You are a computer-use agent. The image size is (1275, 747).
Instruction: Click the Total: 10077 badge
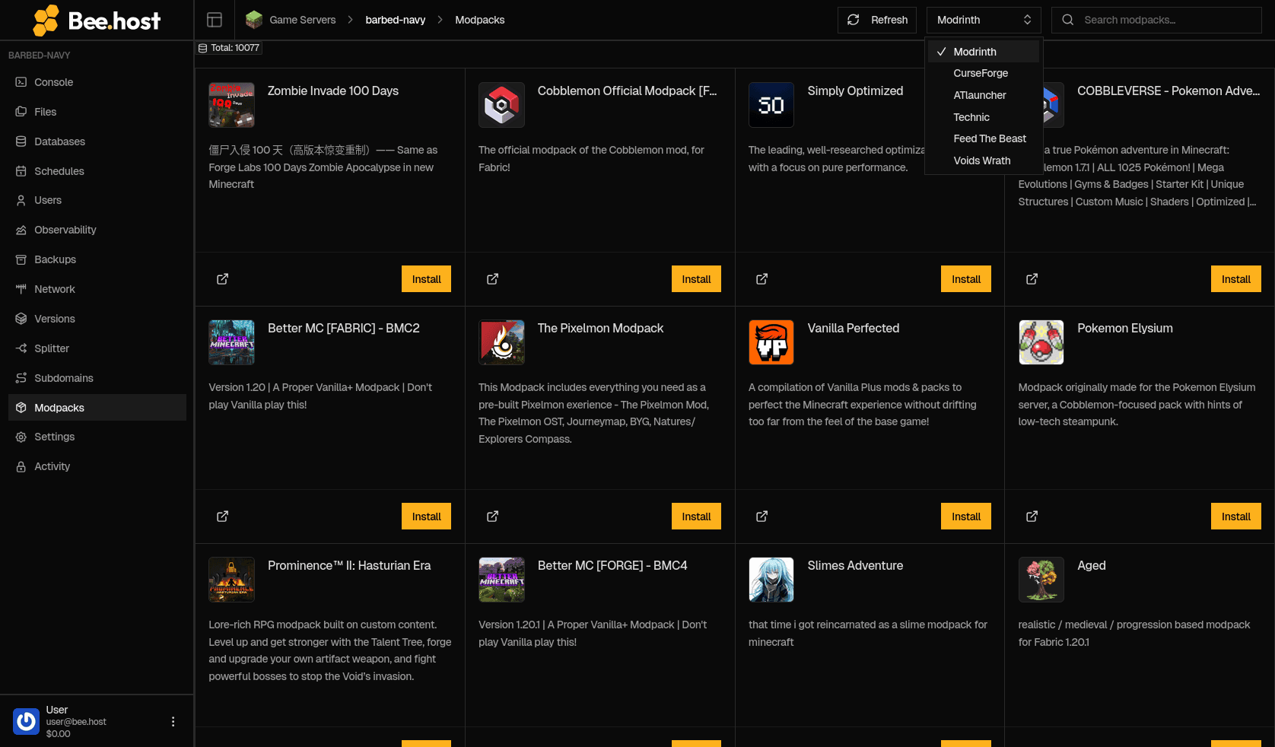click(229, 48)
